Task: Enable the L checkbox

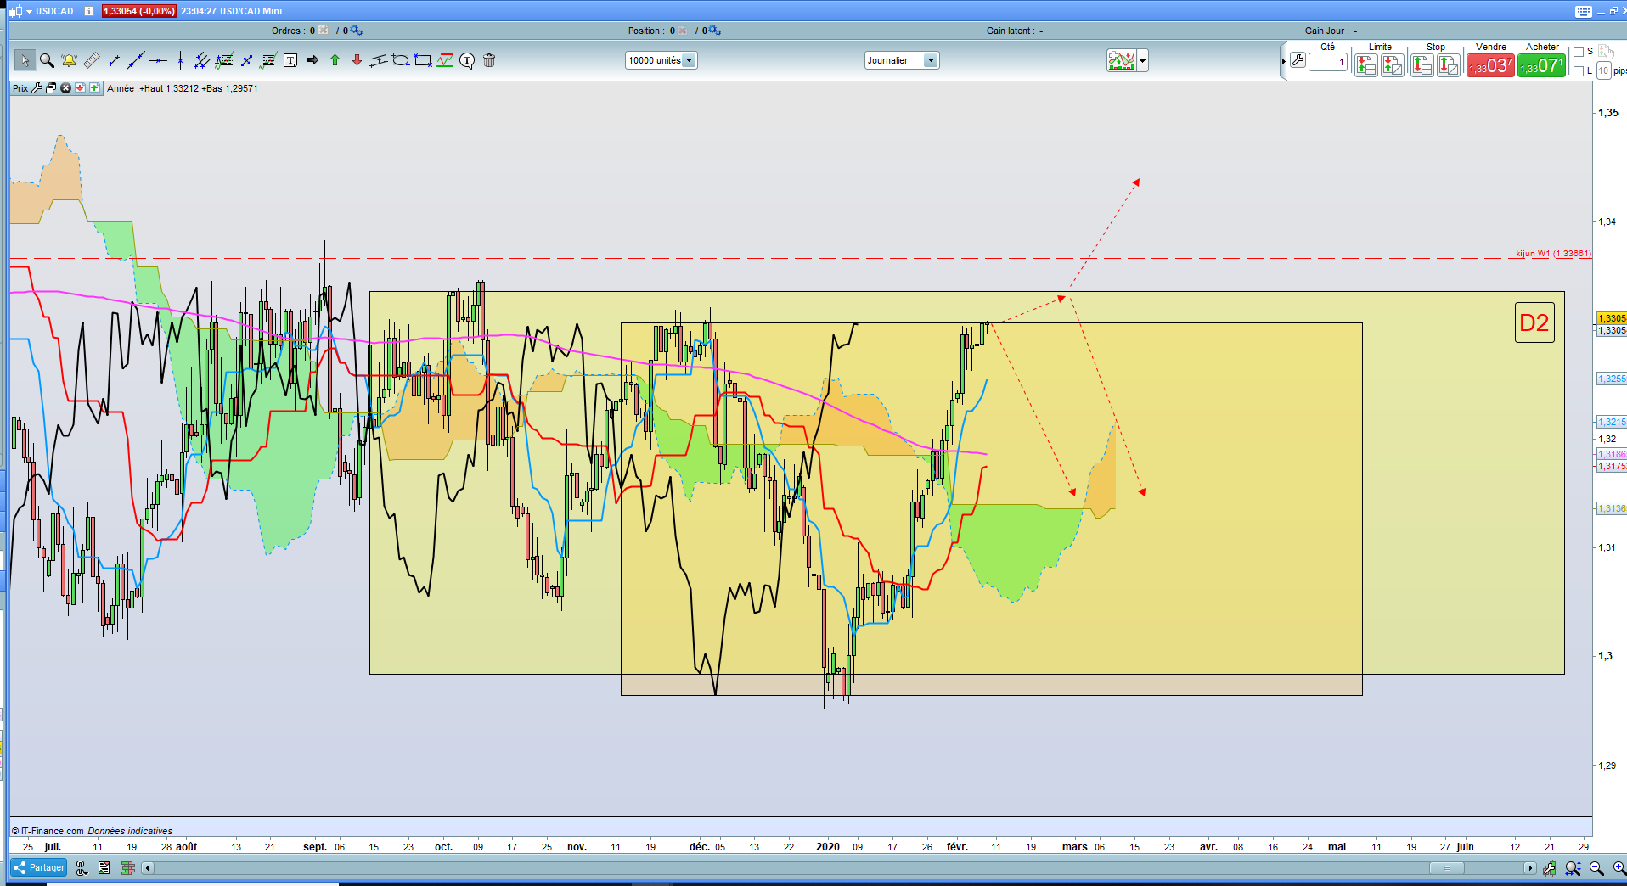Action: click(1579, 71)
